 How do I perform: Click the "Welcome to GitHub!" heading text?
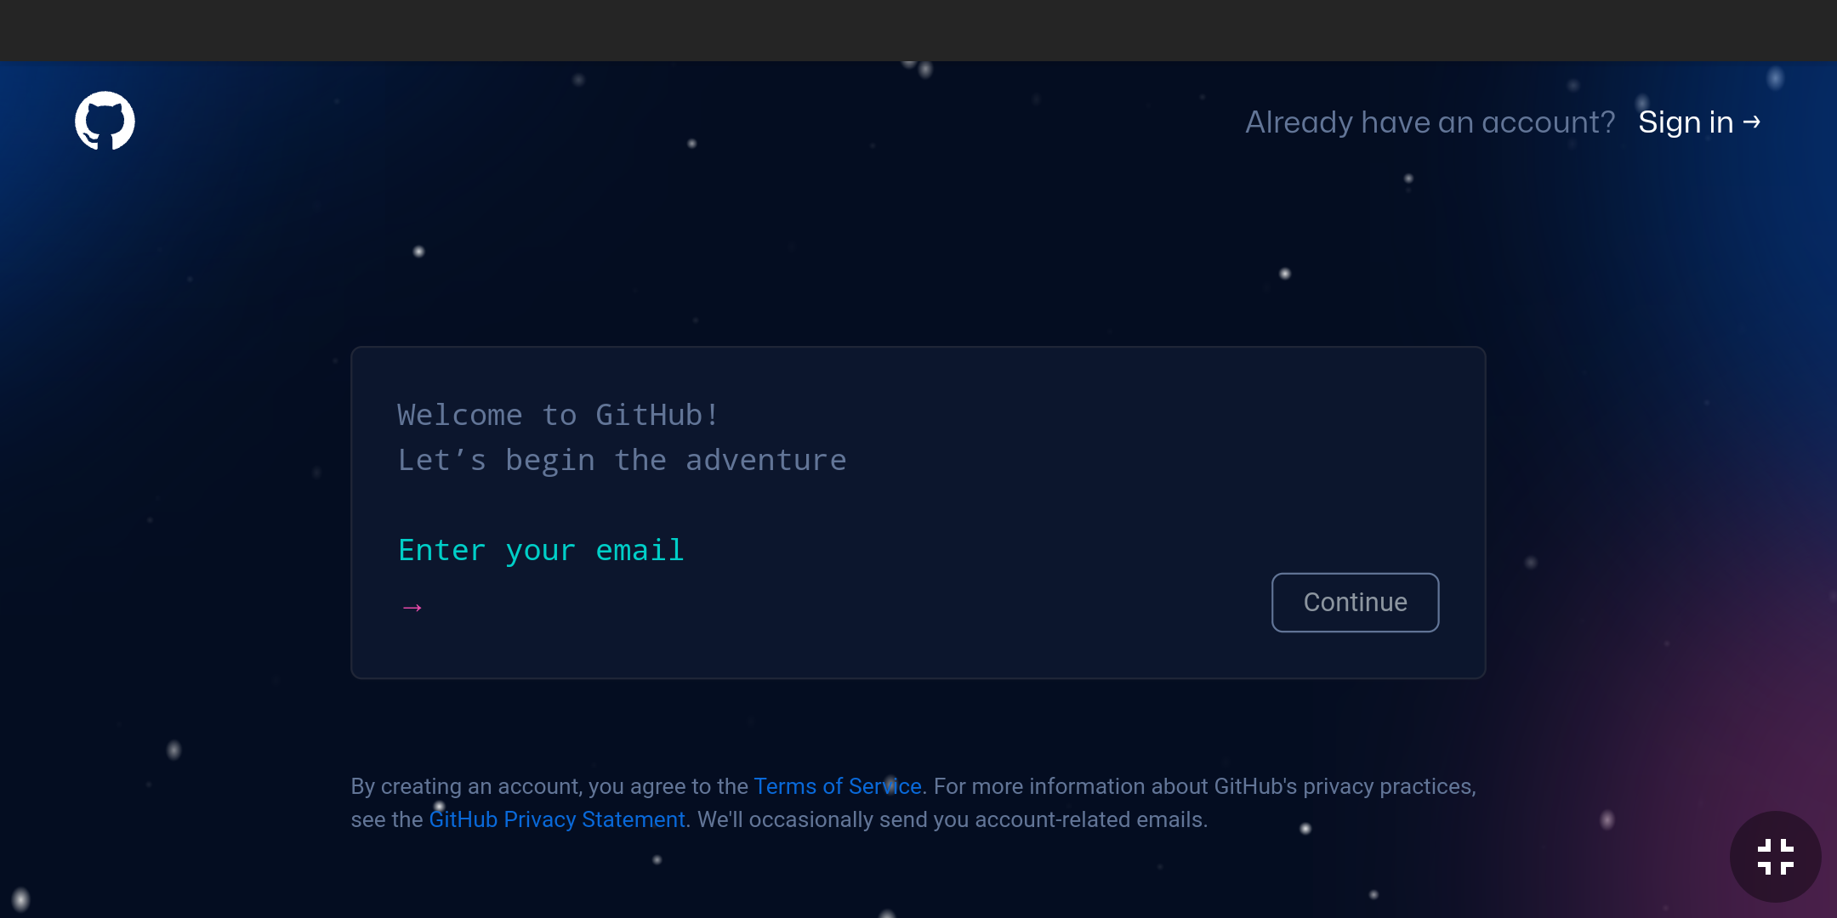point(558,415)
